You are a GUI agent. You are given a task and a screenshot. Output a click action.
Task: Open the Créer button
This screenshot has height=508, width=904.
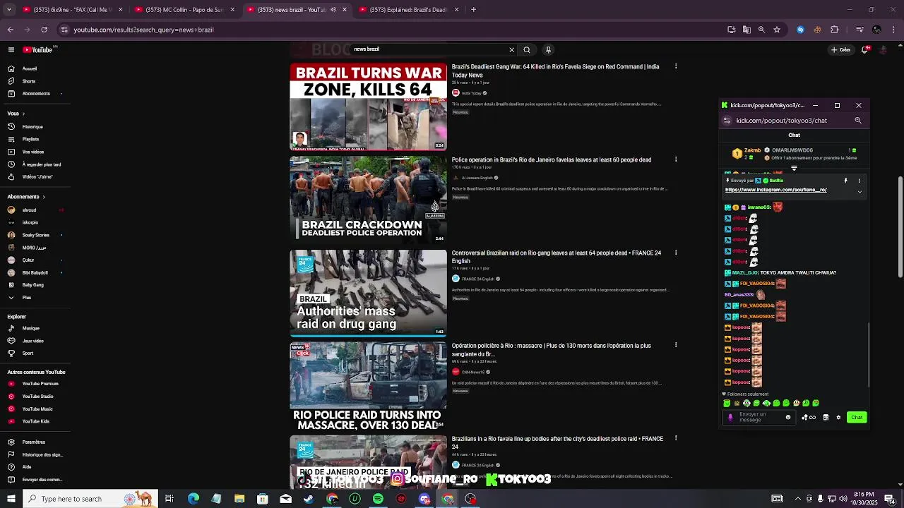click(x=841, y=49)
